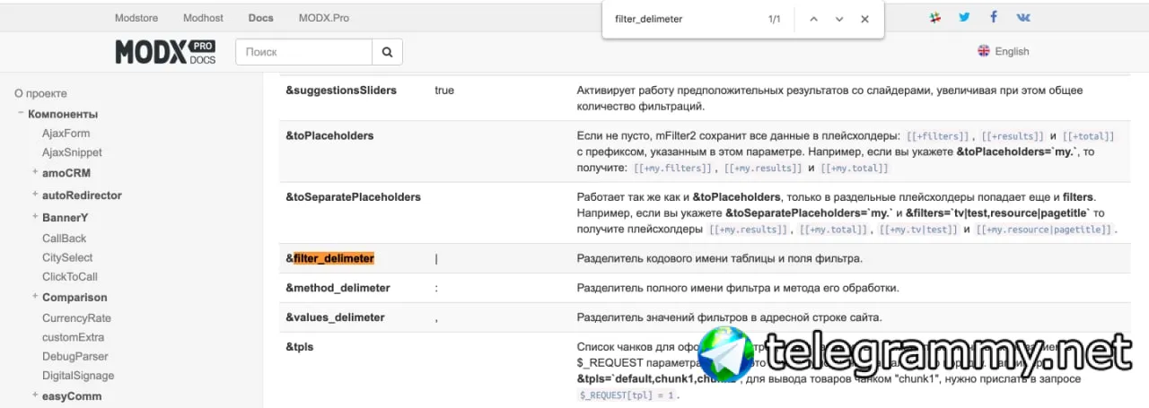Open ClickToCall in the sidebar
The image size is (1149, 408).
point(69,277)
